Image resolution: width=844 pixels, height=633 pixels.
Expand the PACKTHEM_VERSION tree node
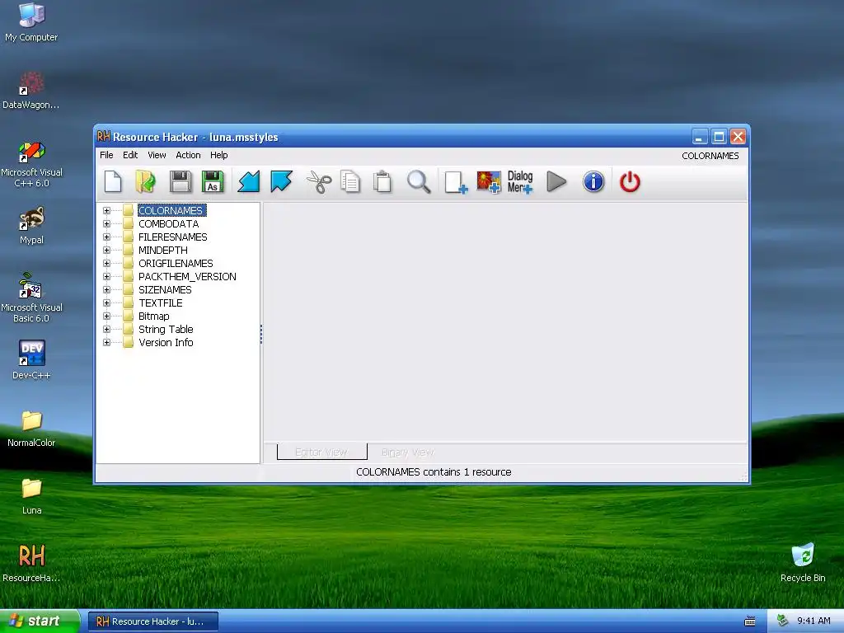click(x=106, y=277)
